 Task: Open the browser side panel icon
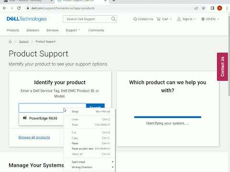212,8
